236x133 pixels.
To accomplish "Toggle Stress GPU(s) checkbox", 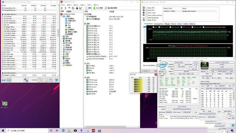I will tap(146, 20).
